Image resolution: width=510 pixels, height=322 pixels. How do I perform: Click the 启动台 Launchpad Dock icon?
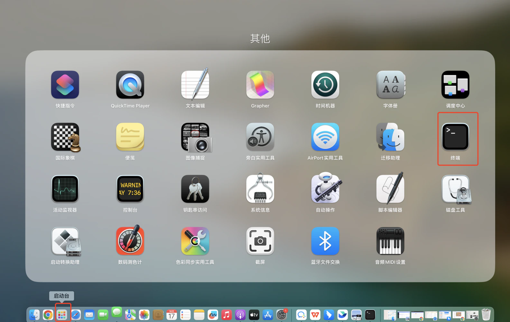[62, 315]
